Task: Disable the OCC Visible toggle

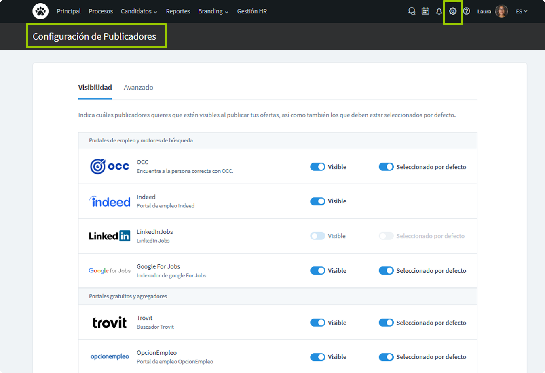Action: pyautogui.click(x=317, y=167)
